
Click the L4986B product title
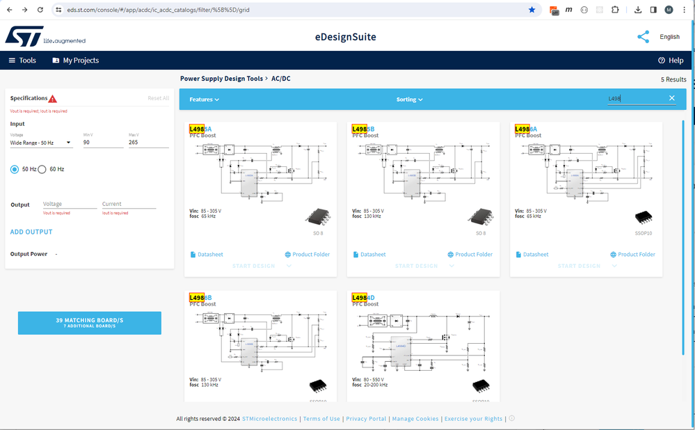201,298
